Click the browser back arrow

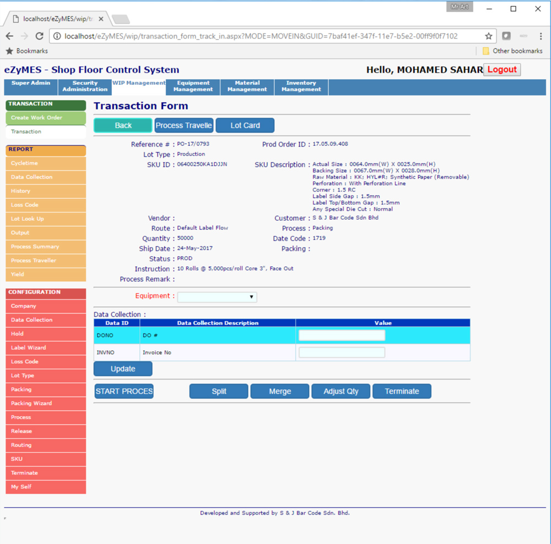click(9, 36)
